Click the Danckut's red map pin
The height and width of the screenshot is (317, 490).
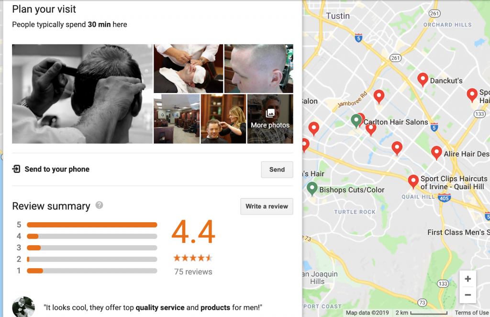(x=423, y=79)
